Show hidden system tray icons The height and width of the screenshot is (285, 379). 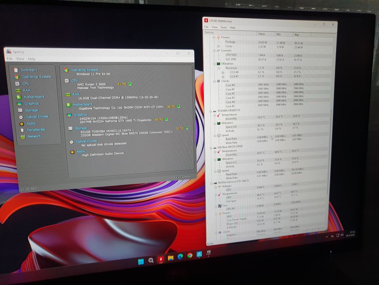[327, 237]
